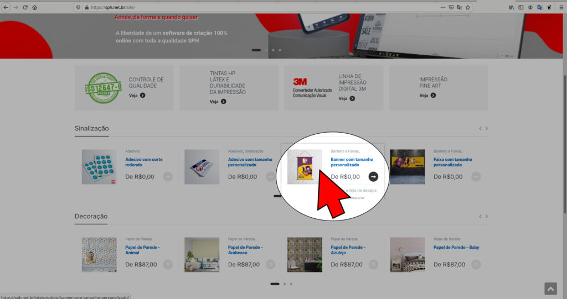Open Adesivo com corte redondo product
The height and width of the screenshot is (299, 567).
click(x=144, y=162)
